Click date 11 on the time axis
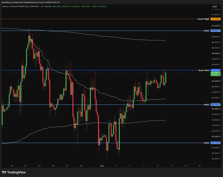This screenshot has height=177, width=223. click(172, 166)
